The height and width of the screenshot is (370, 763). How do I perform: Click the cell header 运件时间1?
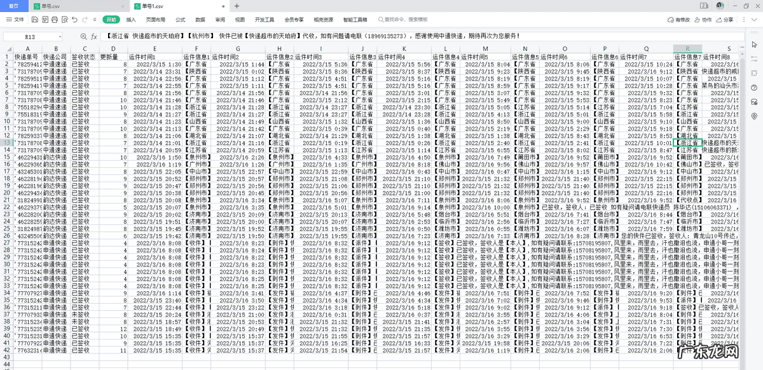point(155,57)
